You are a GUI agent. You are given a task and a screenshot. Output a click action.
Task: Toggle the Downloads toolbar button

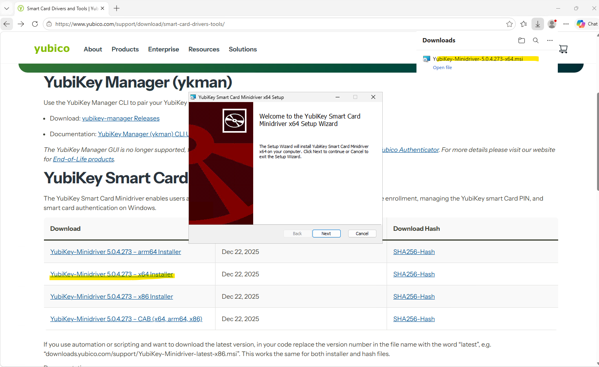(538, 24)
